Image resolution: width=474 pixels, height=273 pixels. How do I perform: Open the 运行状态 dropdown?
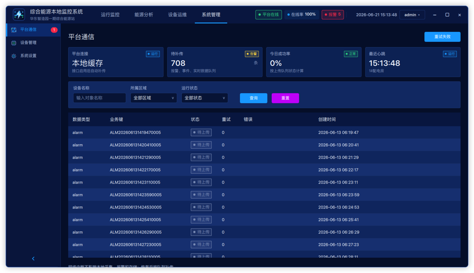(205, 98)
